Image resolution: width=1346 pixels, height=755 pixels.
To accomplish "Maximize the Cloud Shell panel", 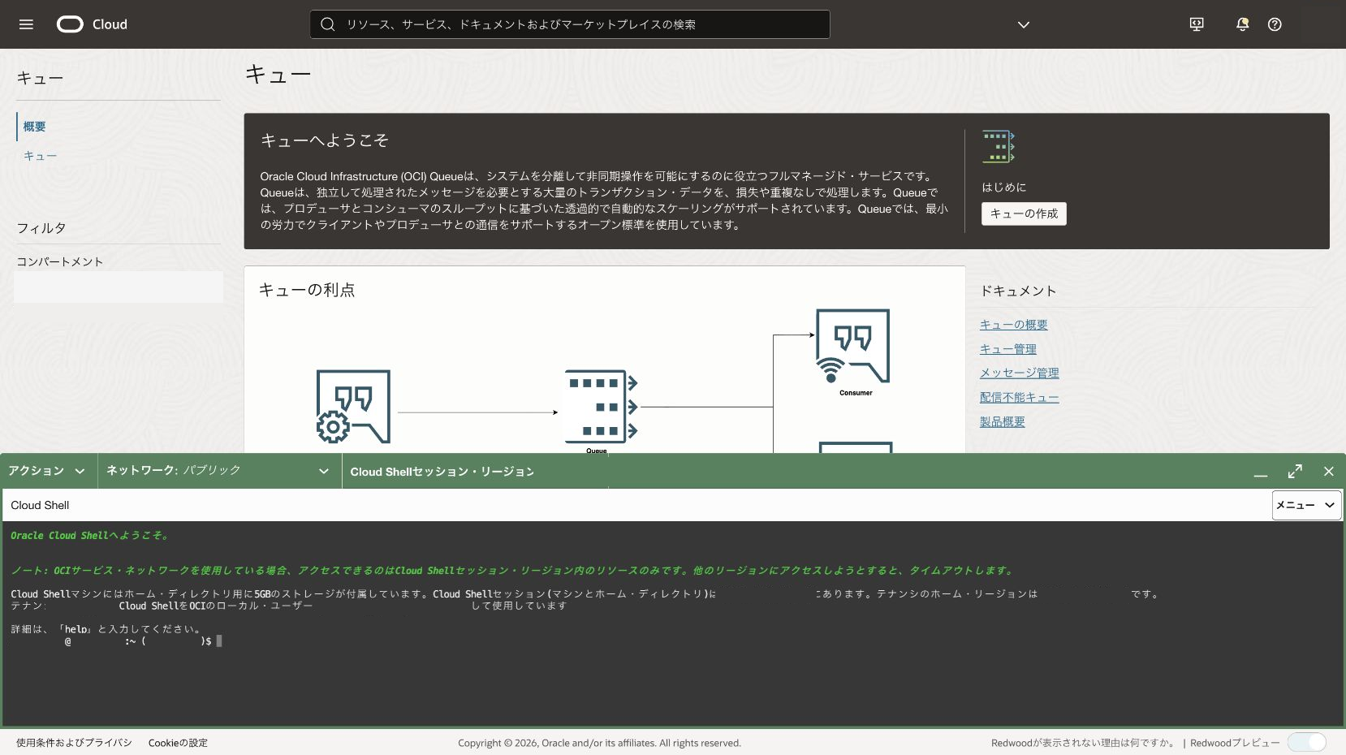I will 1295,472.
